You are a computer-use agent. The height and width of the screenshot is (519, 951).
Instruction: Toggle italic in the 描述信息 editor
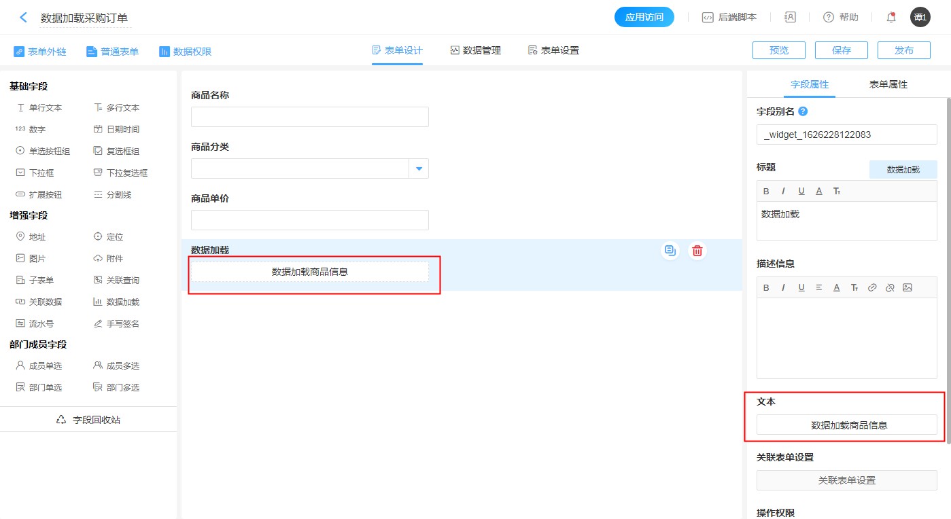coord(784,288)
